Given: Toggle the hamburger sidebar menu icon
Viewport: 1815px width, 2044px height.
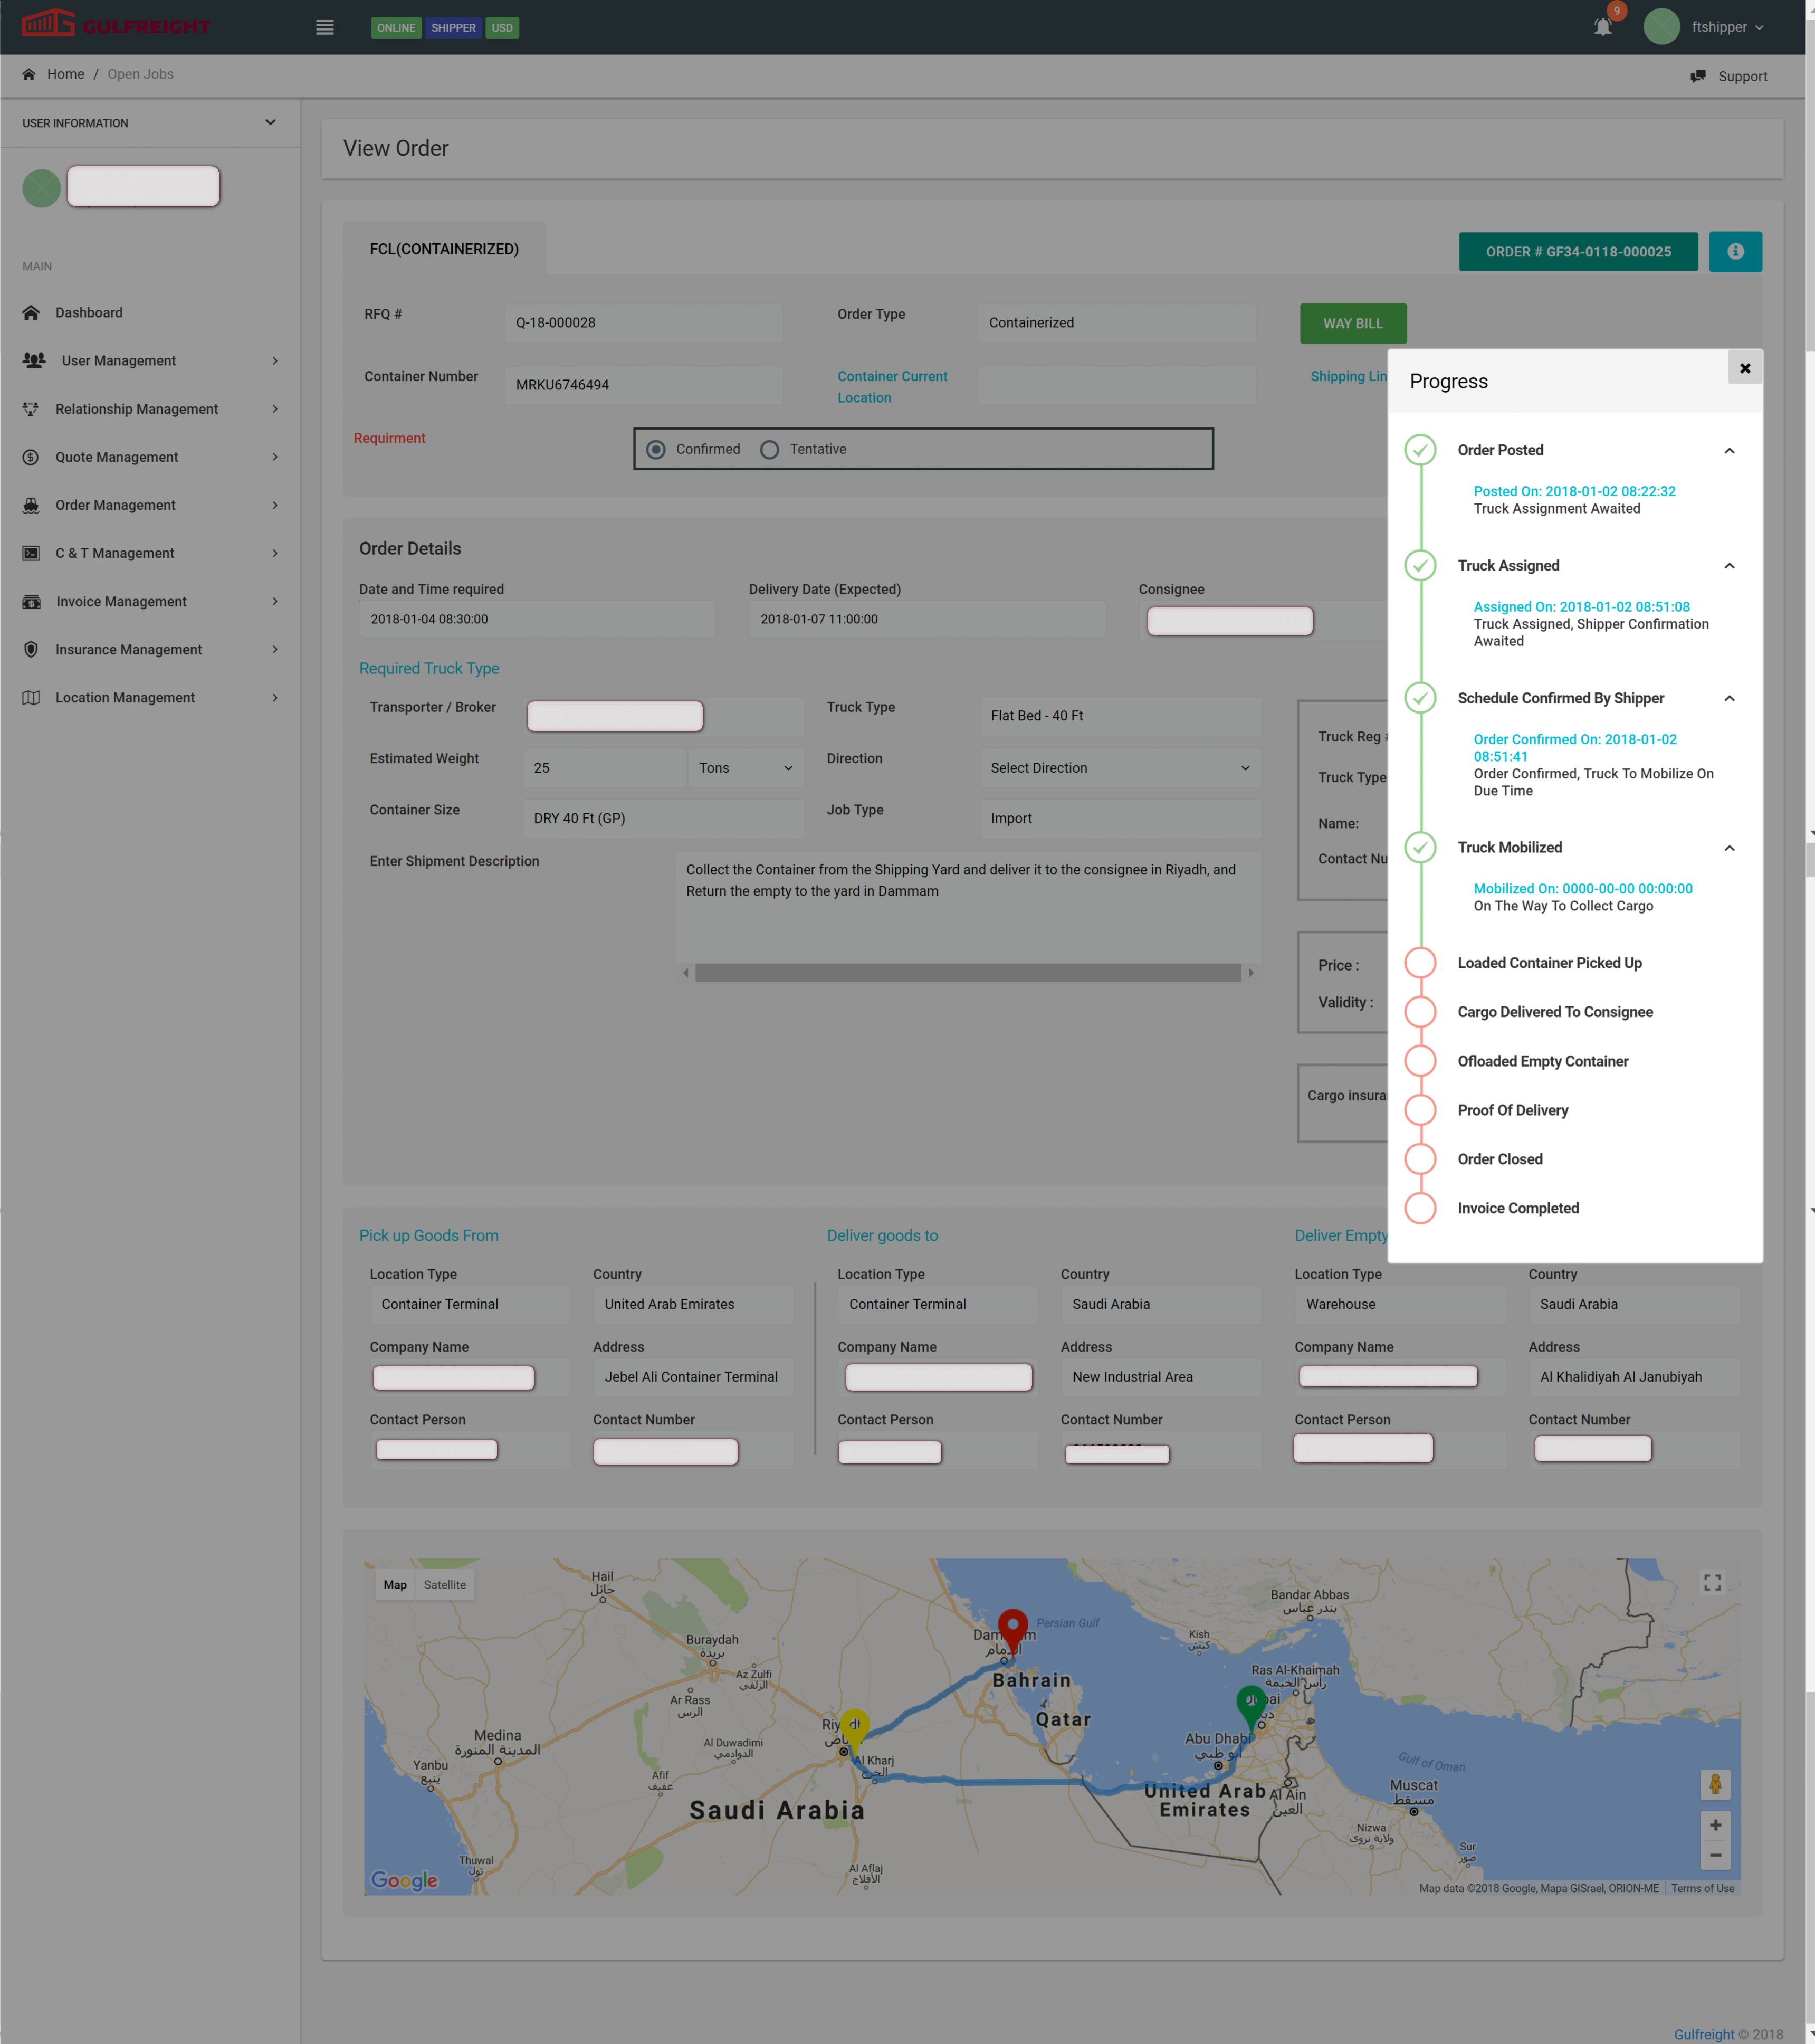Looking at the screenshot, I should [325, 28].
